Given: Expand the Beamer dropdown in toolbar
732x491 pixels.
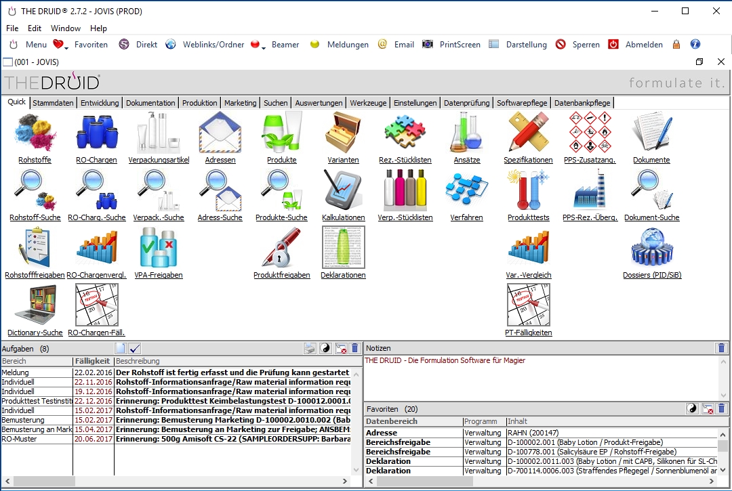Looking at the screenshot, I should pos(263,46).
